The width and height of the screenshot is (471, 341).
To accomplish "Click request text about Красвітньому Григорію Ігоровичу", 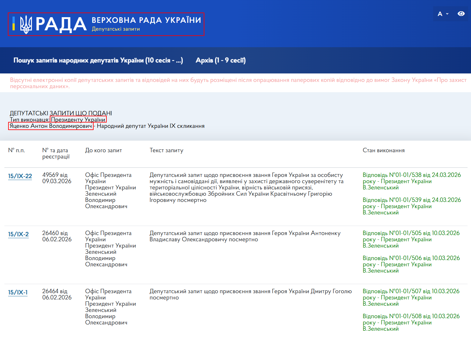I will [x=247, y=188].
